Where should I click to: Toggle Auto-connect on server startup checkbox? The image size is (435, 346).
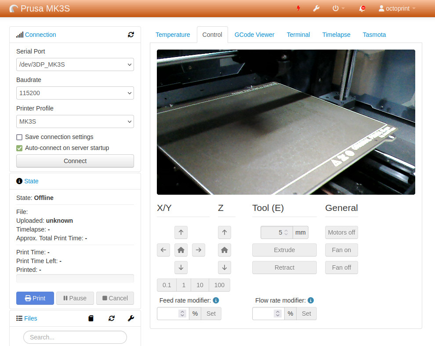point(19,148)
